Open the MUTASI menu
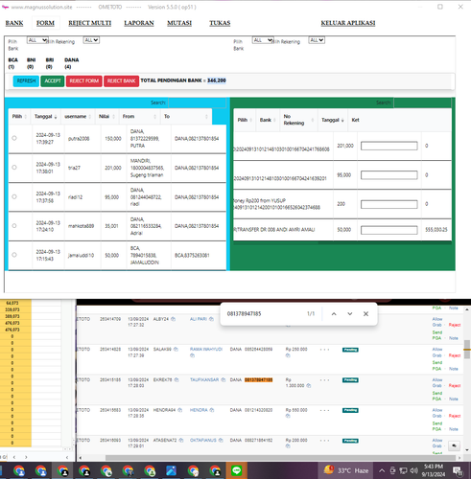This screenshot has height=479, width=471. pos(179,23)
